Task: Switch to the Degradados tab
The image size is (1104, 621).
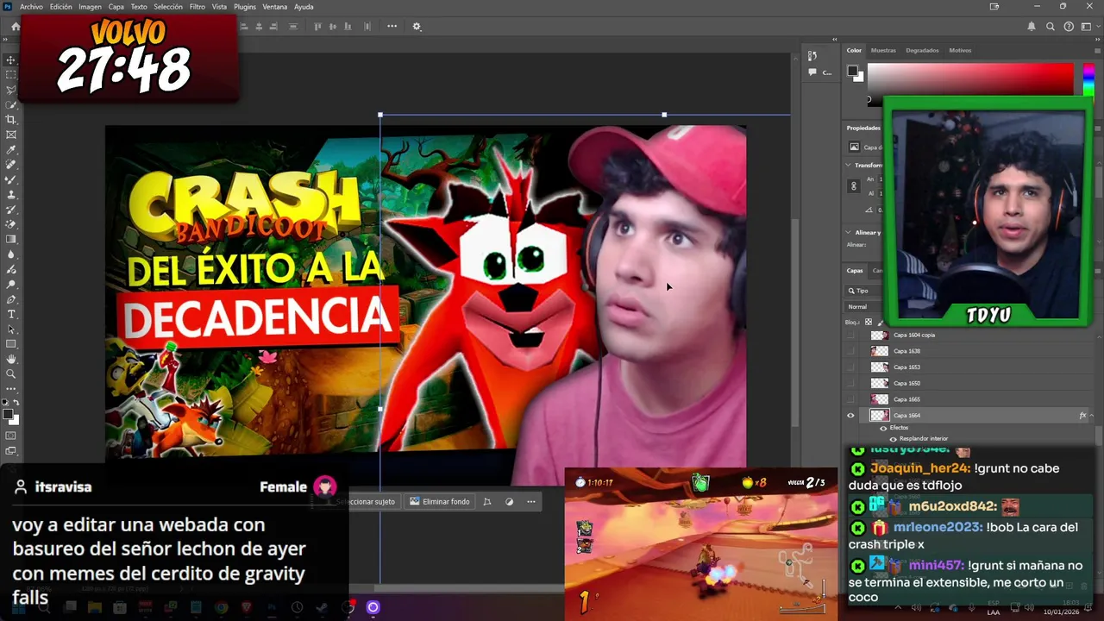Action: click(x=922, y=50)
